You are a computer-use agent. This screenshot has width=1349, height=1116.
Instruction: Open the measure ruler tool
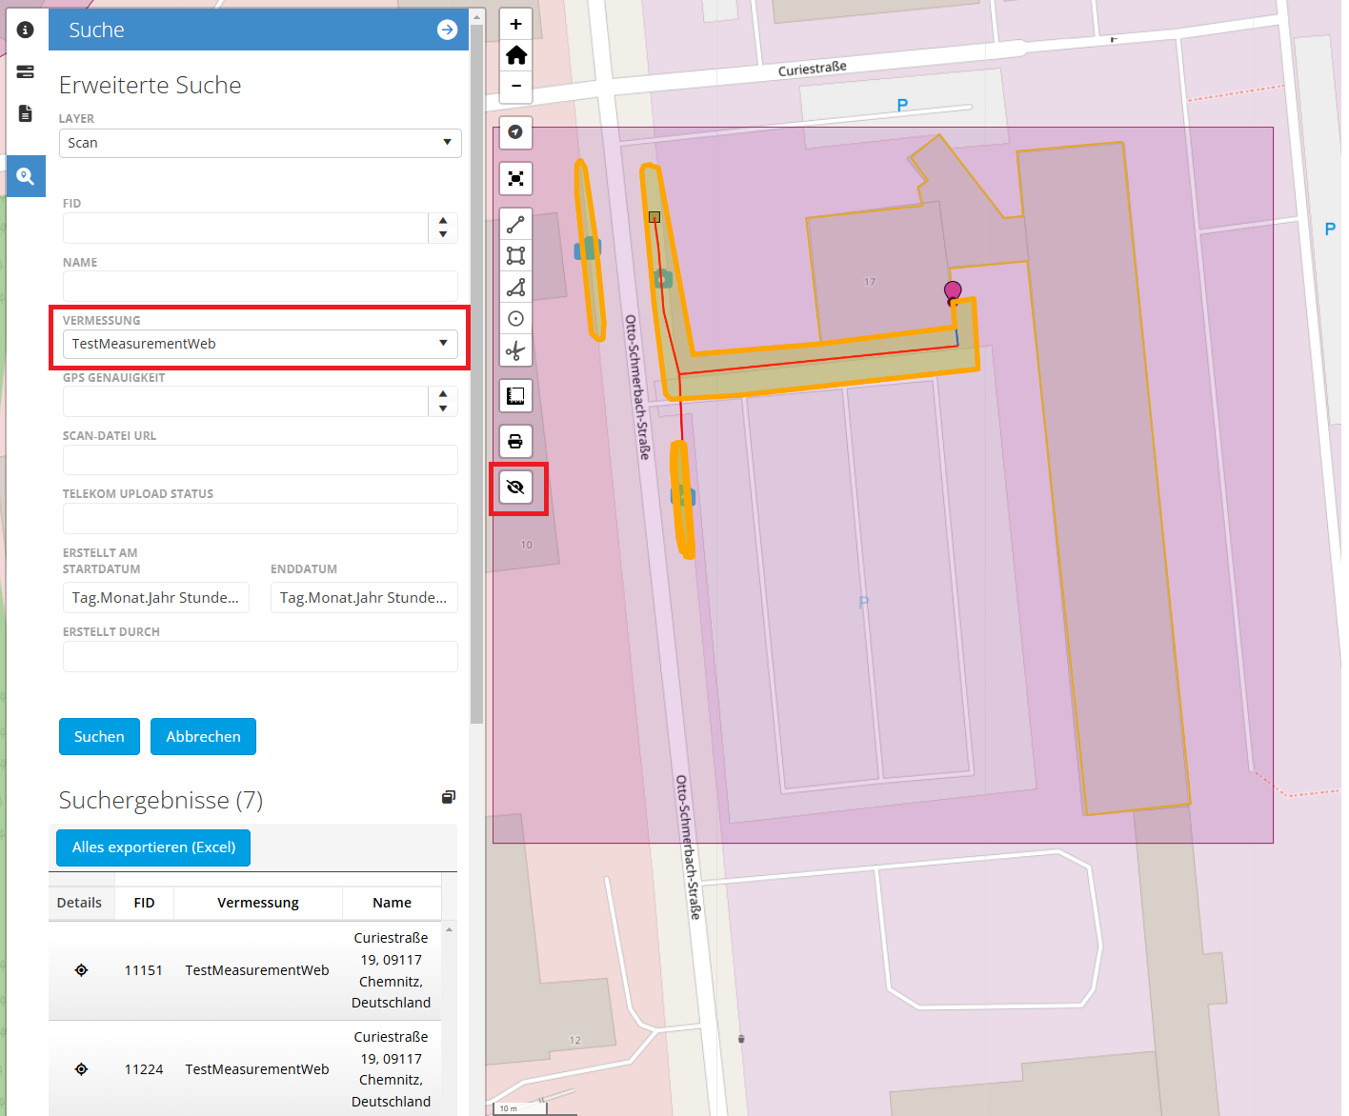515,396
